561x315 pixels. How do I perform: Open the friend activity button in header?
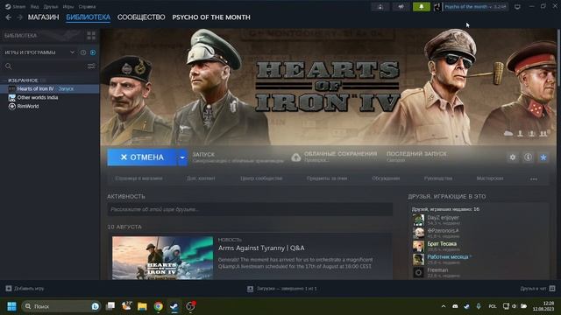380,7
